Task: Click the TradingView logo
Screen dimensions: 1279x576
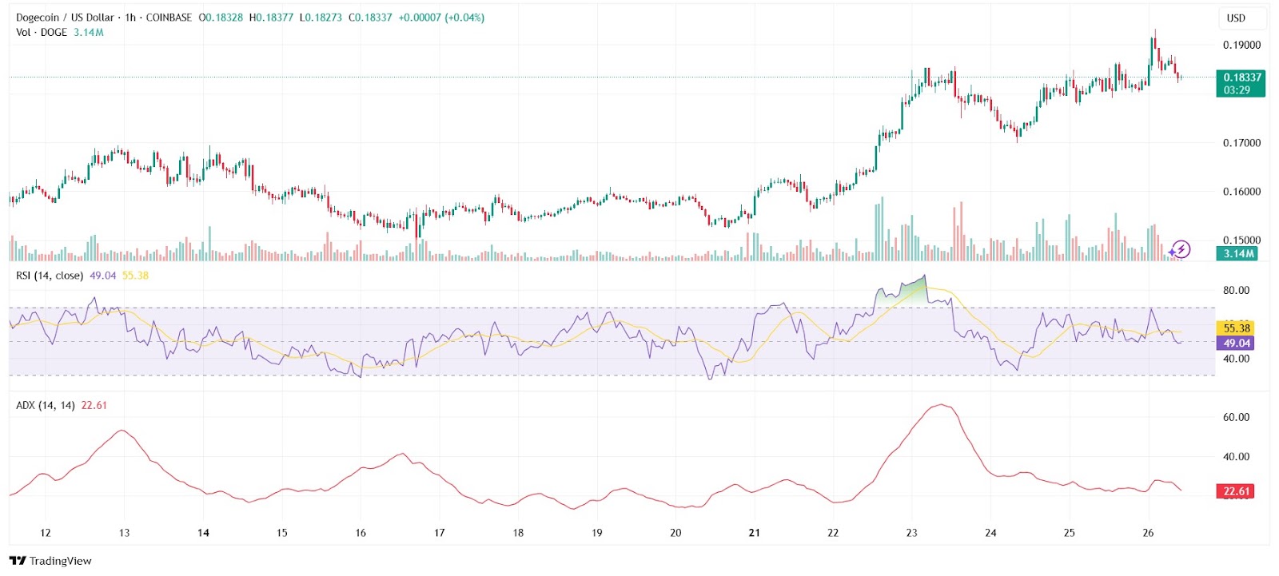Action: point(51,561)
